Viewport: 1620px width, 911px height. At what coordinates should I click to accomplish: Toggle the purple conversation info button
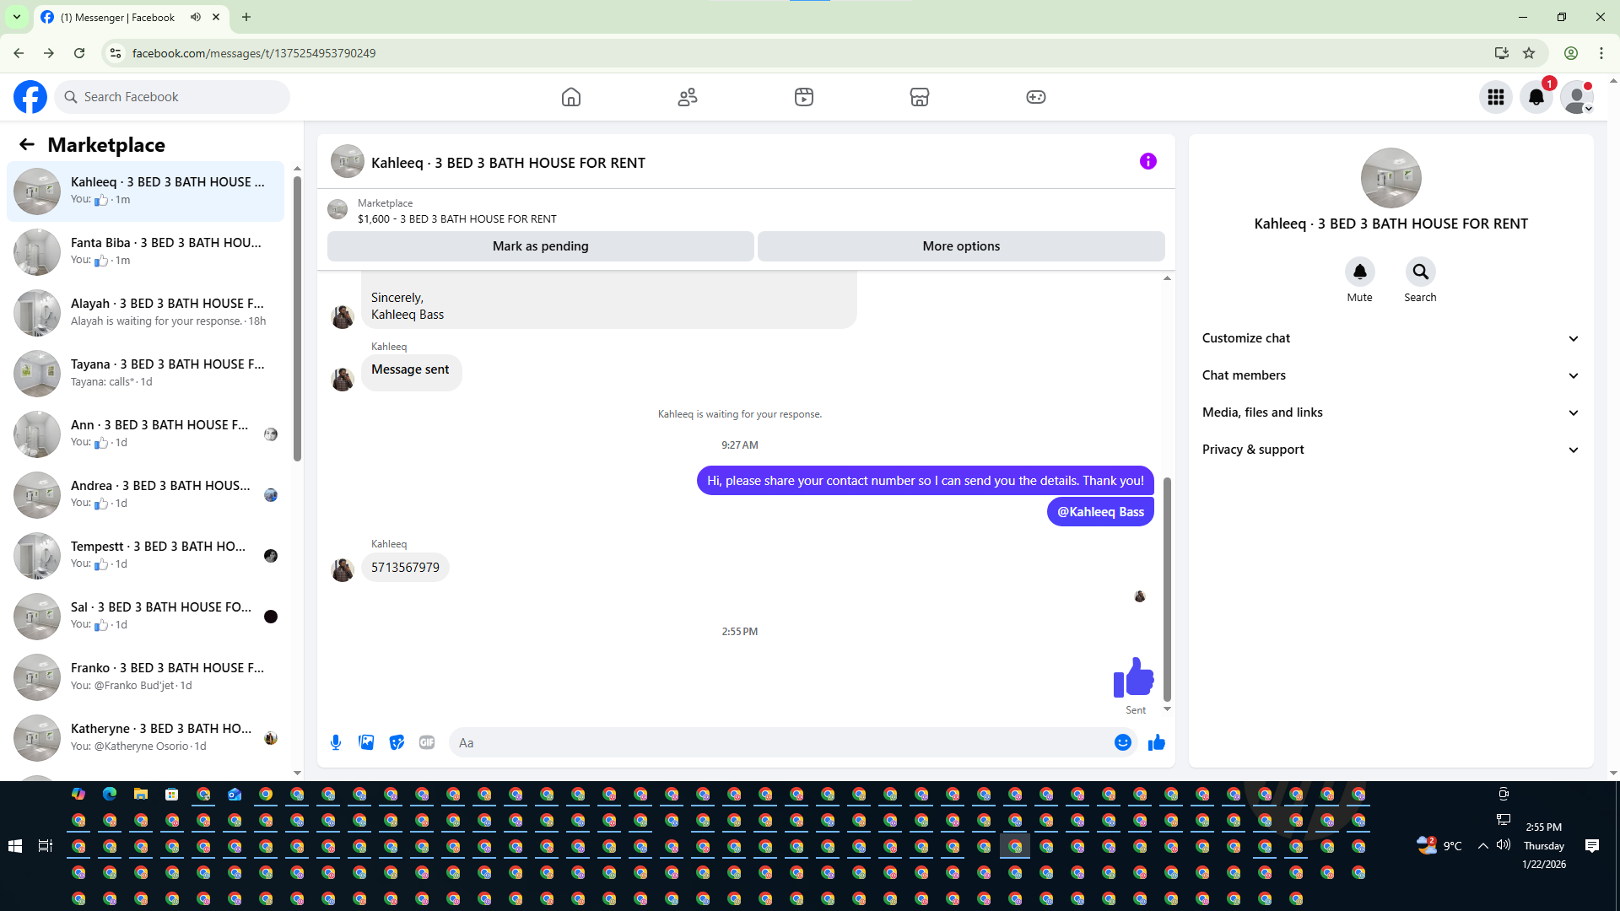click(1147, 161)
